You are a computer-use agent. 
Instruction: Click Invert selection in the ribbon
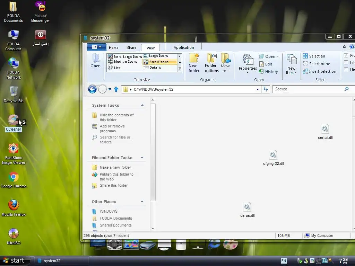(x=319, y=71)
